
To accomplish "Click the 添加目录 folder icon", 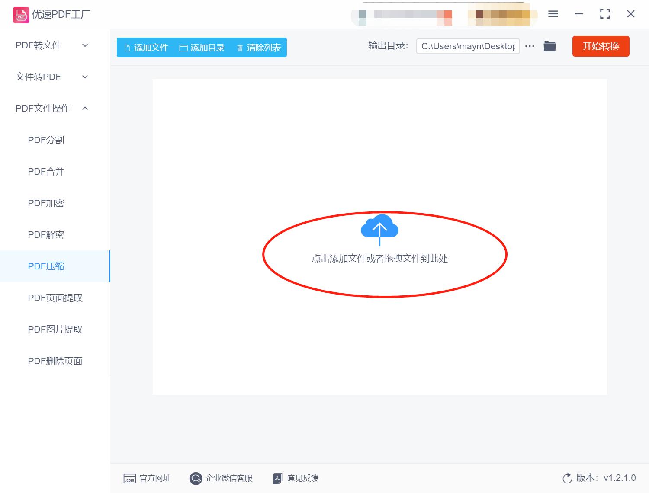I will (x=183, y=48).
